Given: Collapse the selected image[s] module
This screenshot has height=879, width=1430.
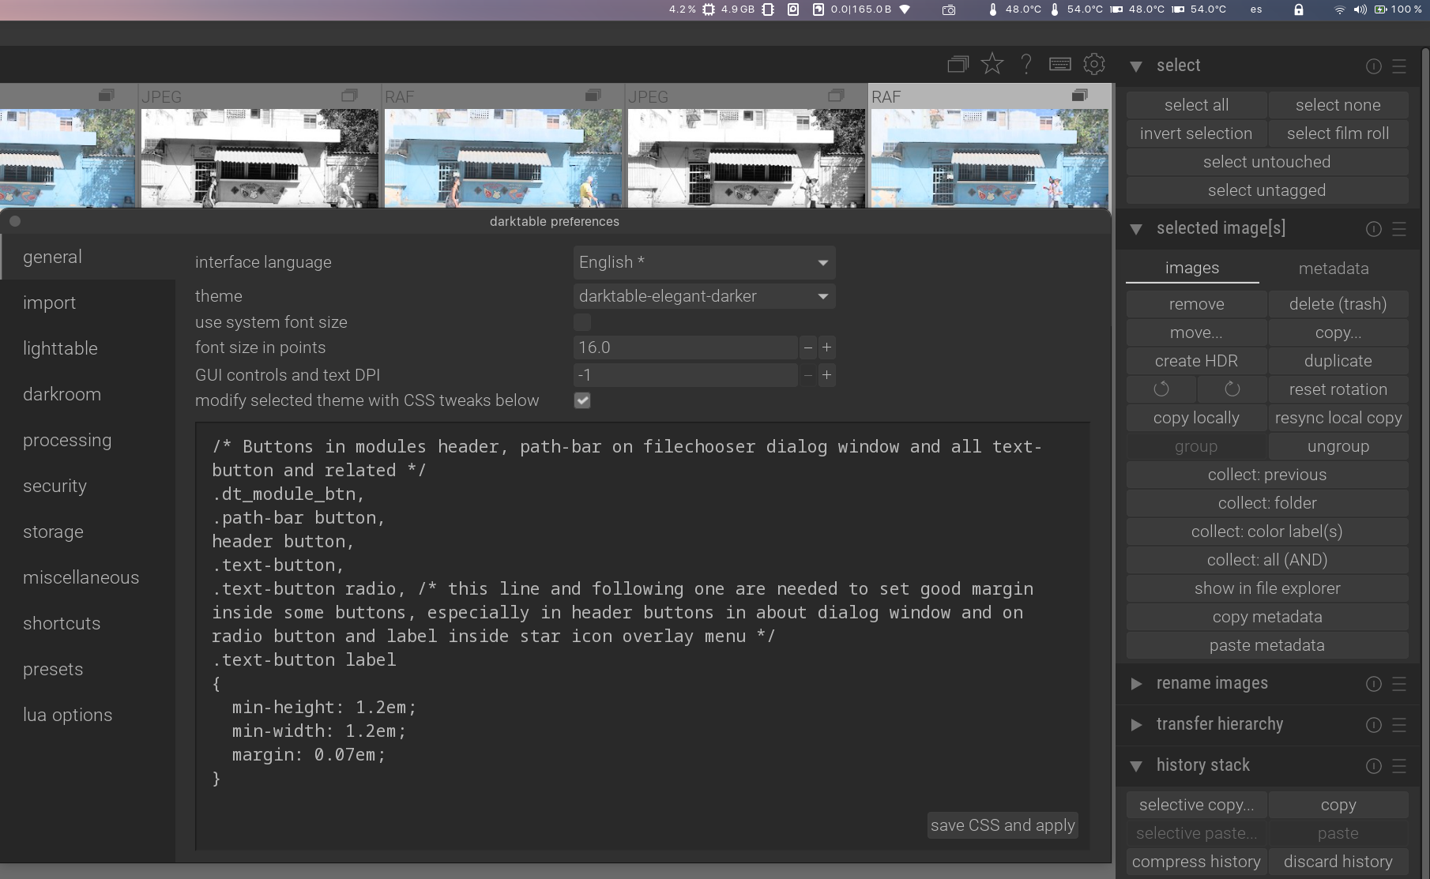Looking at the screenshot, I should tap(1136, 229).
